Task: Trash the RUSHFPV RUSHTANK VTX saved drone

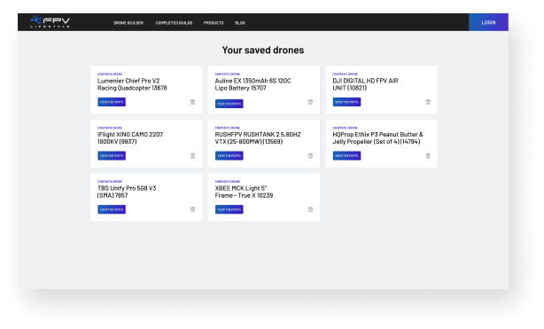Action: (x=310, y=156)
